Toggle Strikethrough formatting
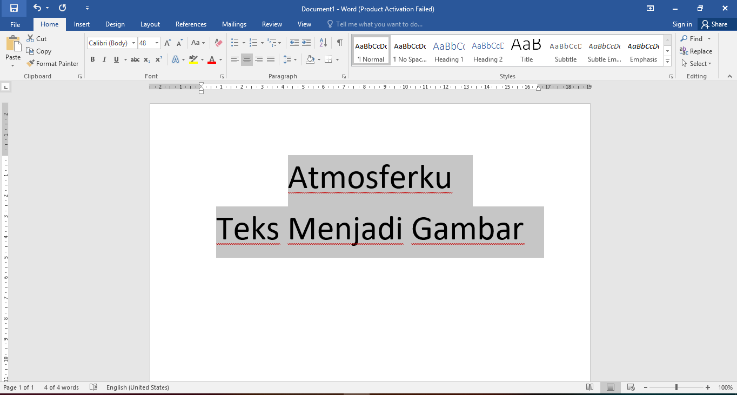Screen dimensions: 737x395 click(x=135, y=59)
